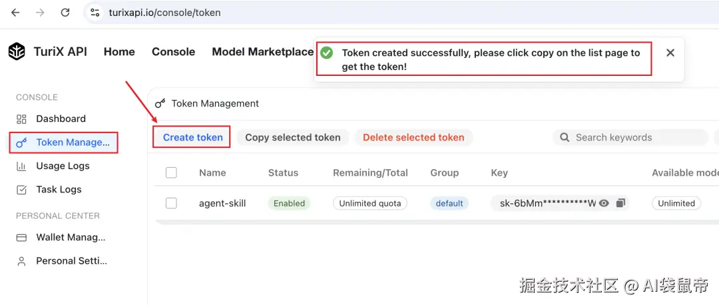Open Personal Settings in sidebar

(x=71, y=260)
